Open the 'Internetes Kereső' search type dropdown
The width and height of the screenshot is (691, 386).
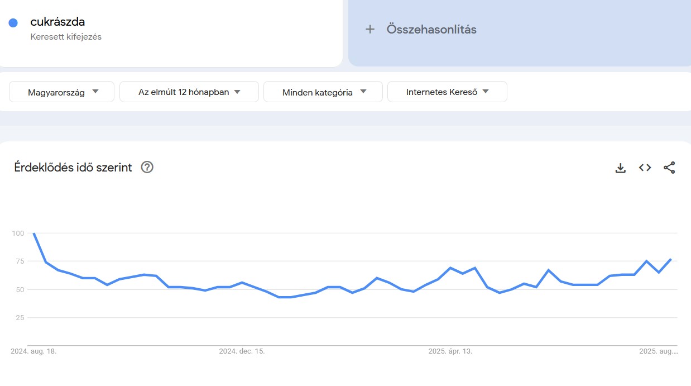[447, 92]
